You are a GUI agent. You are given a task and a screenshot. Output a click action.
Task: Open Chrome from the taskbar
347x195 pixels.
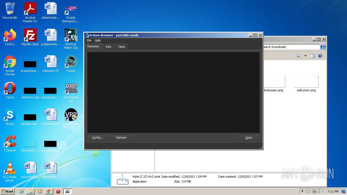click(x=49, y=191)
